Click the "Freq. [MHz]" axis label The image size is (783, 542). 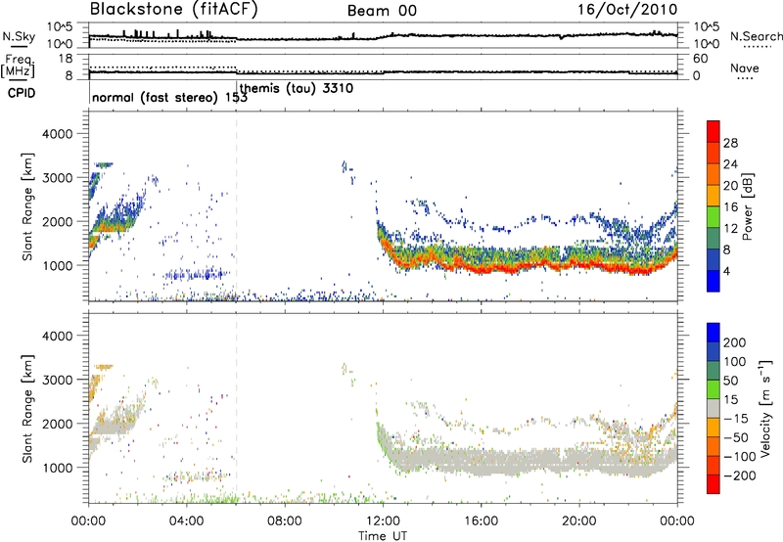(19, 66)
